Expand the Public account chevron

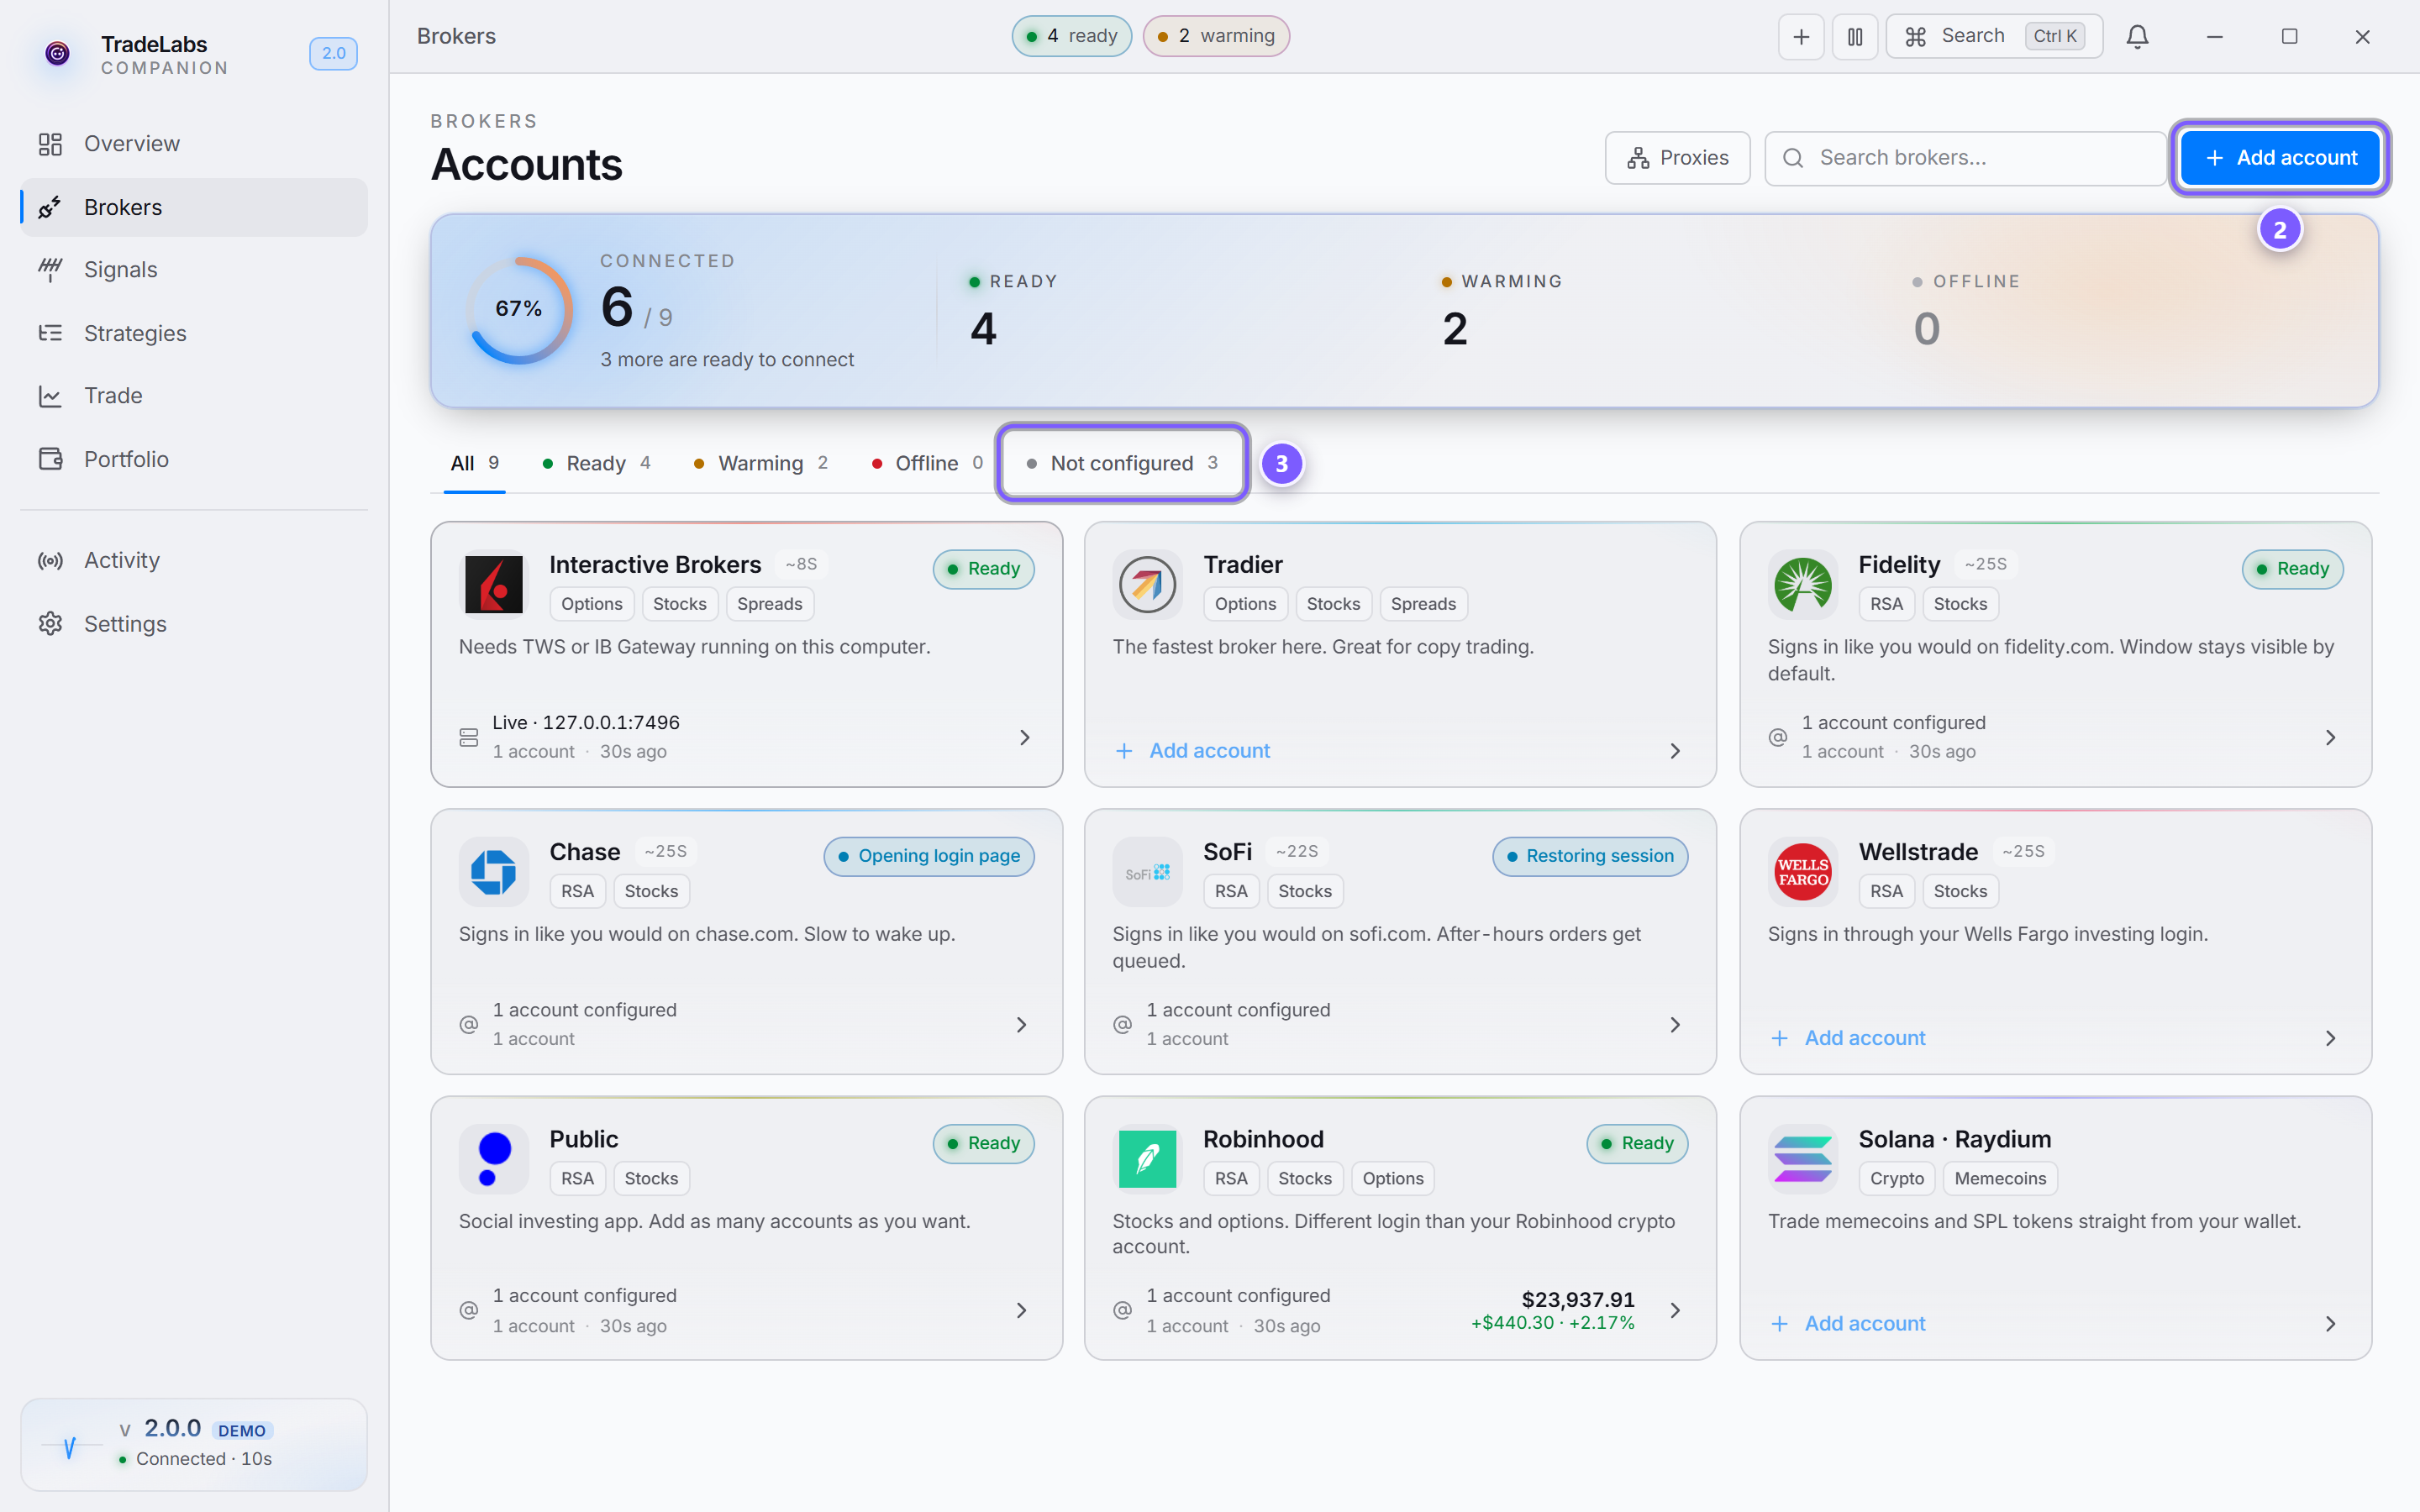pos(1021,1311)
